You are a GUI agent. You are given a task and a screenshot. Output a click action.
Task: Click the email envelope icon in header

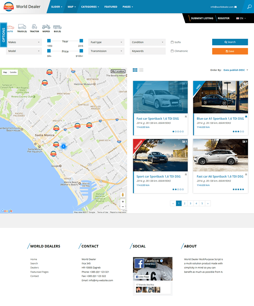pos(235,7)
